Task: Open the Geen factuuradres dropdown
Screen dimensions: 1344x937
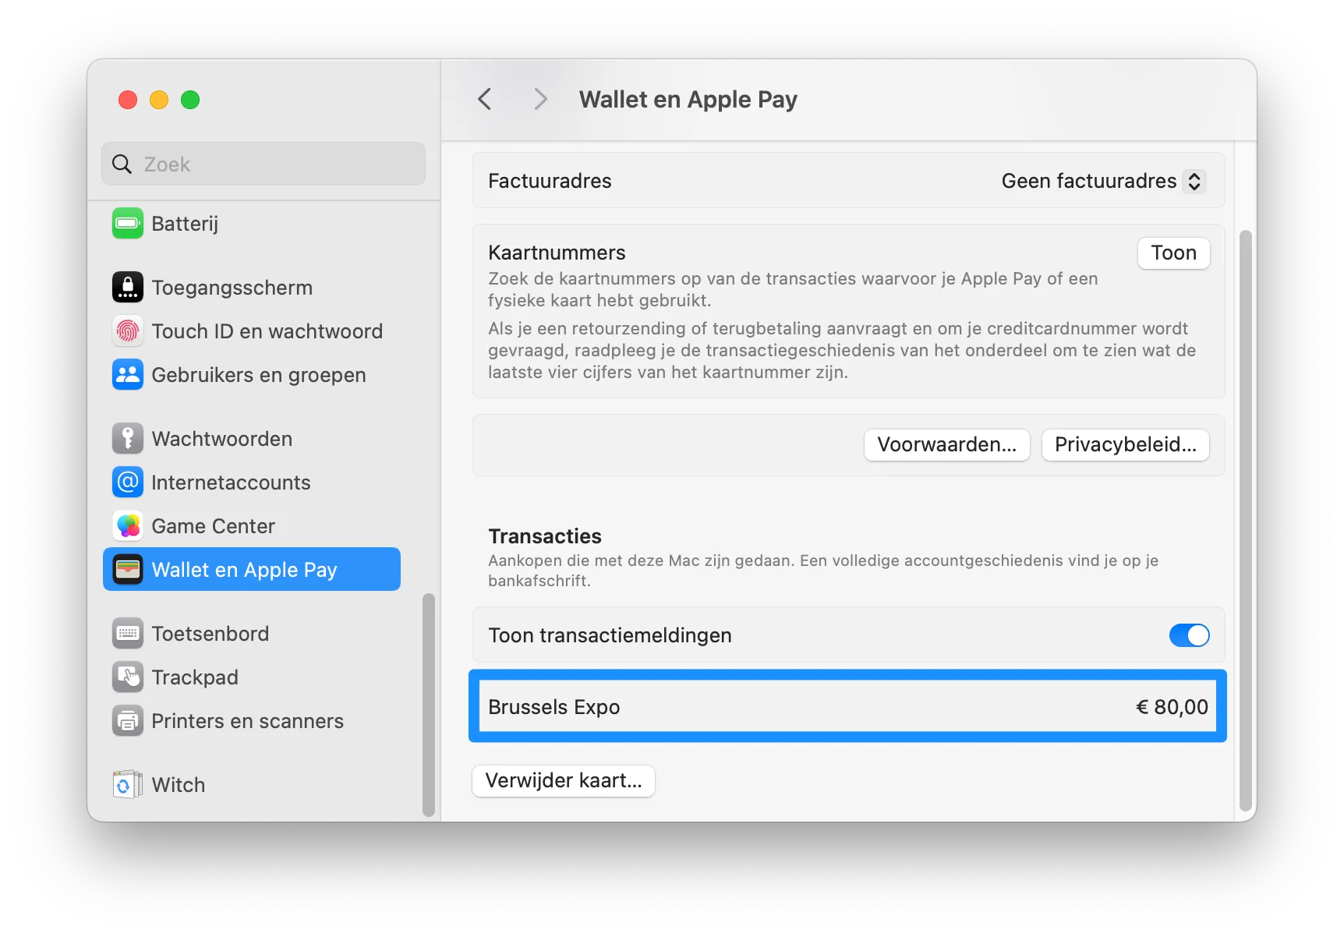Action: (1104, 181)
